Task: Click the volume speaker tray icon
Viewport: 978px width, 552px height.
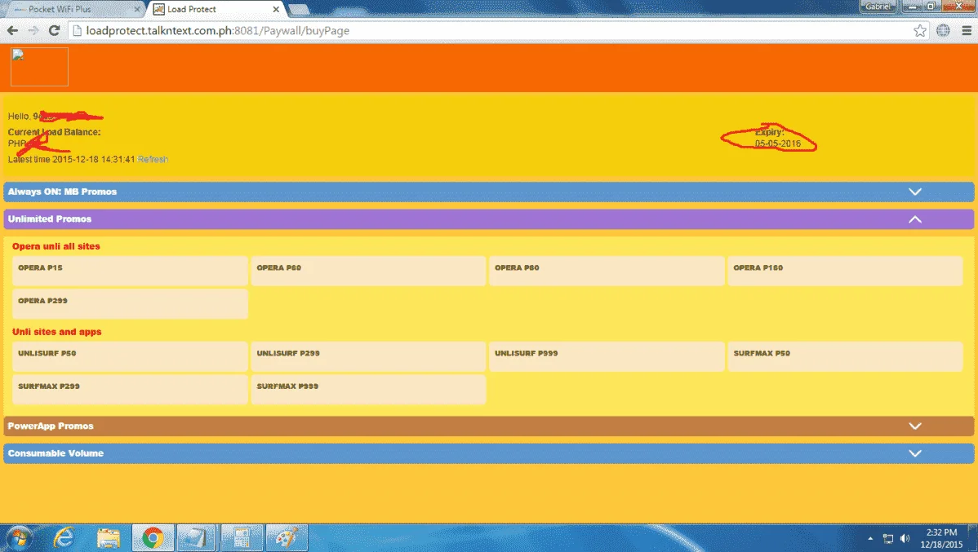Action: [x=905, y=538]
